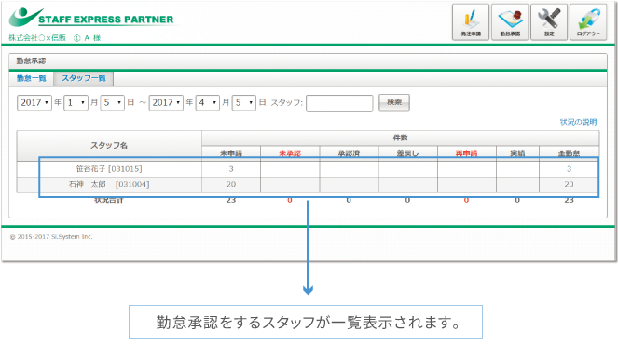Screen dimensions: 618x344
Task: Switch to the スタッフ一覧 tab
Action: 84,78
